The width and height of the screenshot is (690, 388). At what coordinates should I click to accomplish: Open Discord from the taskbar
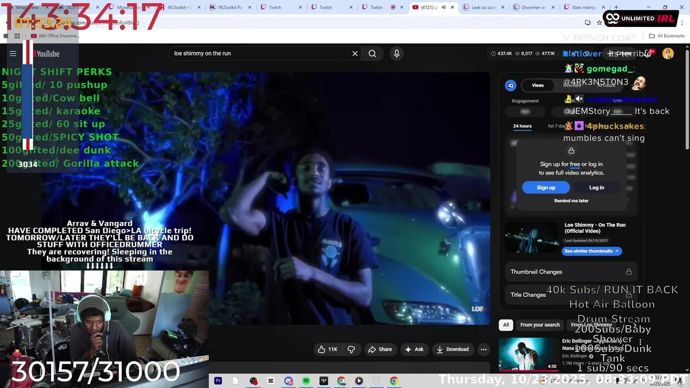pos(288,381)
